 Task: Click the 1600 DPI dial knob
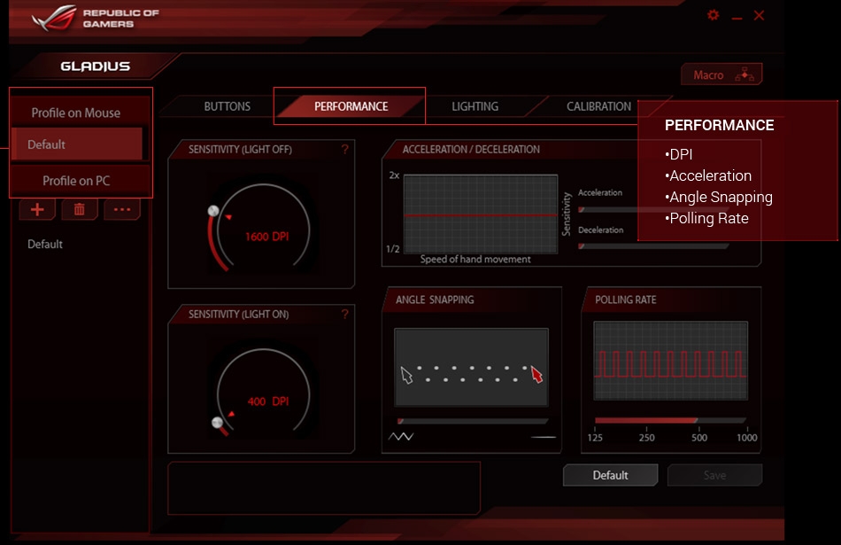(x=213, y=211)
